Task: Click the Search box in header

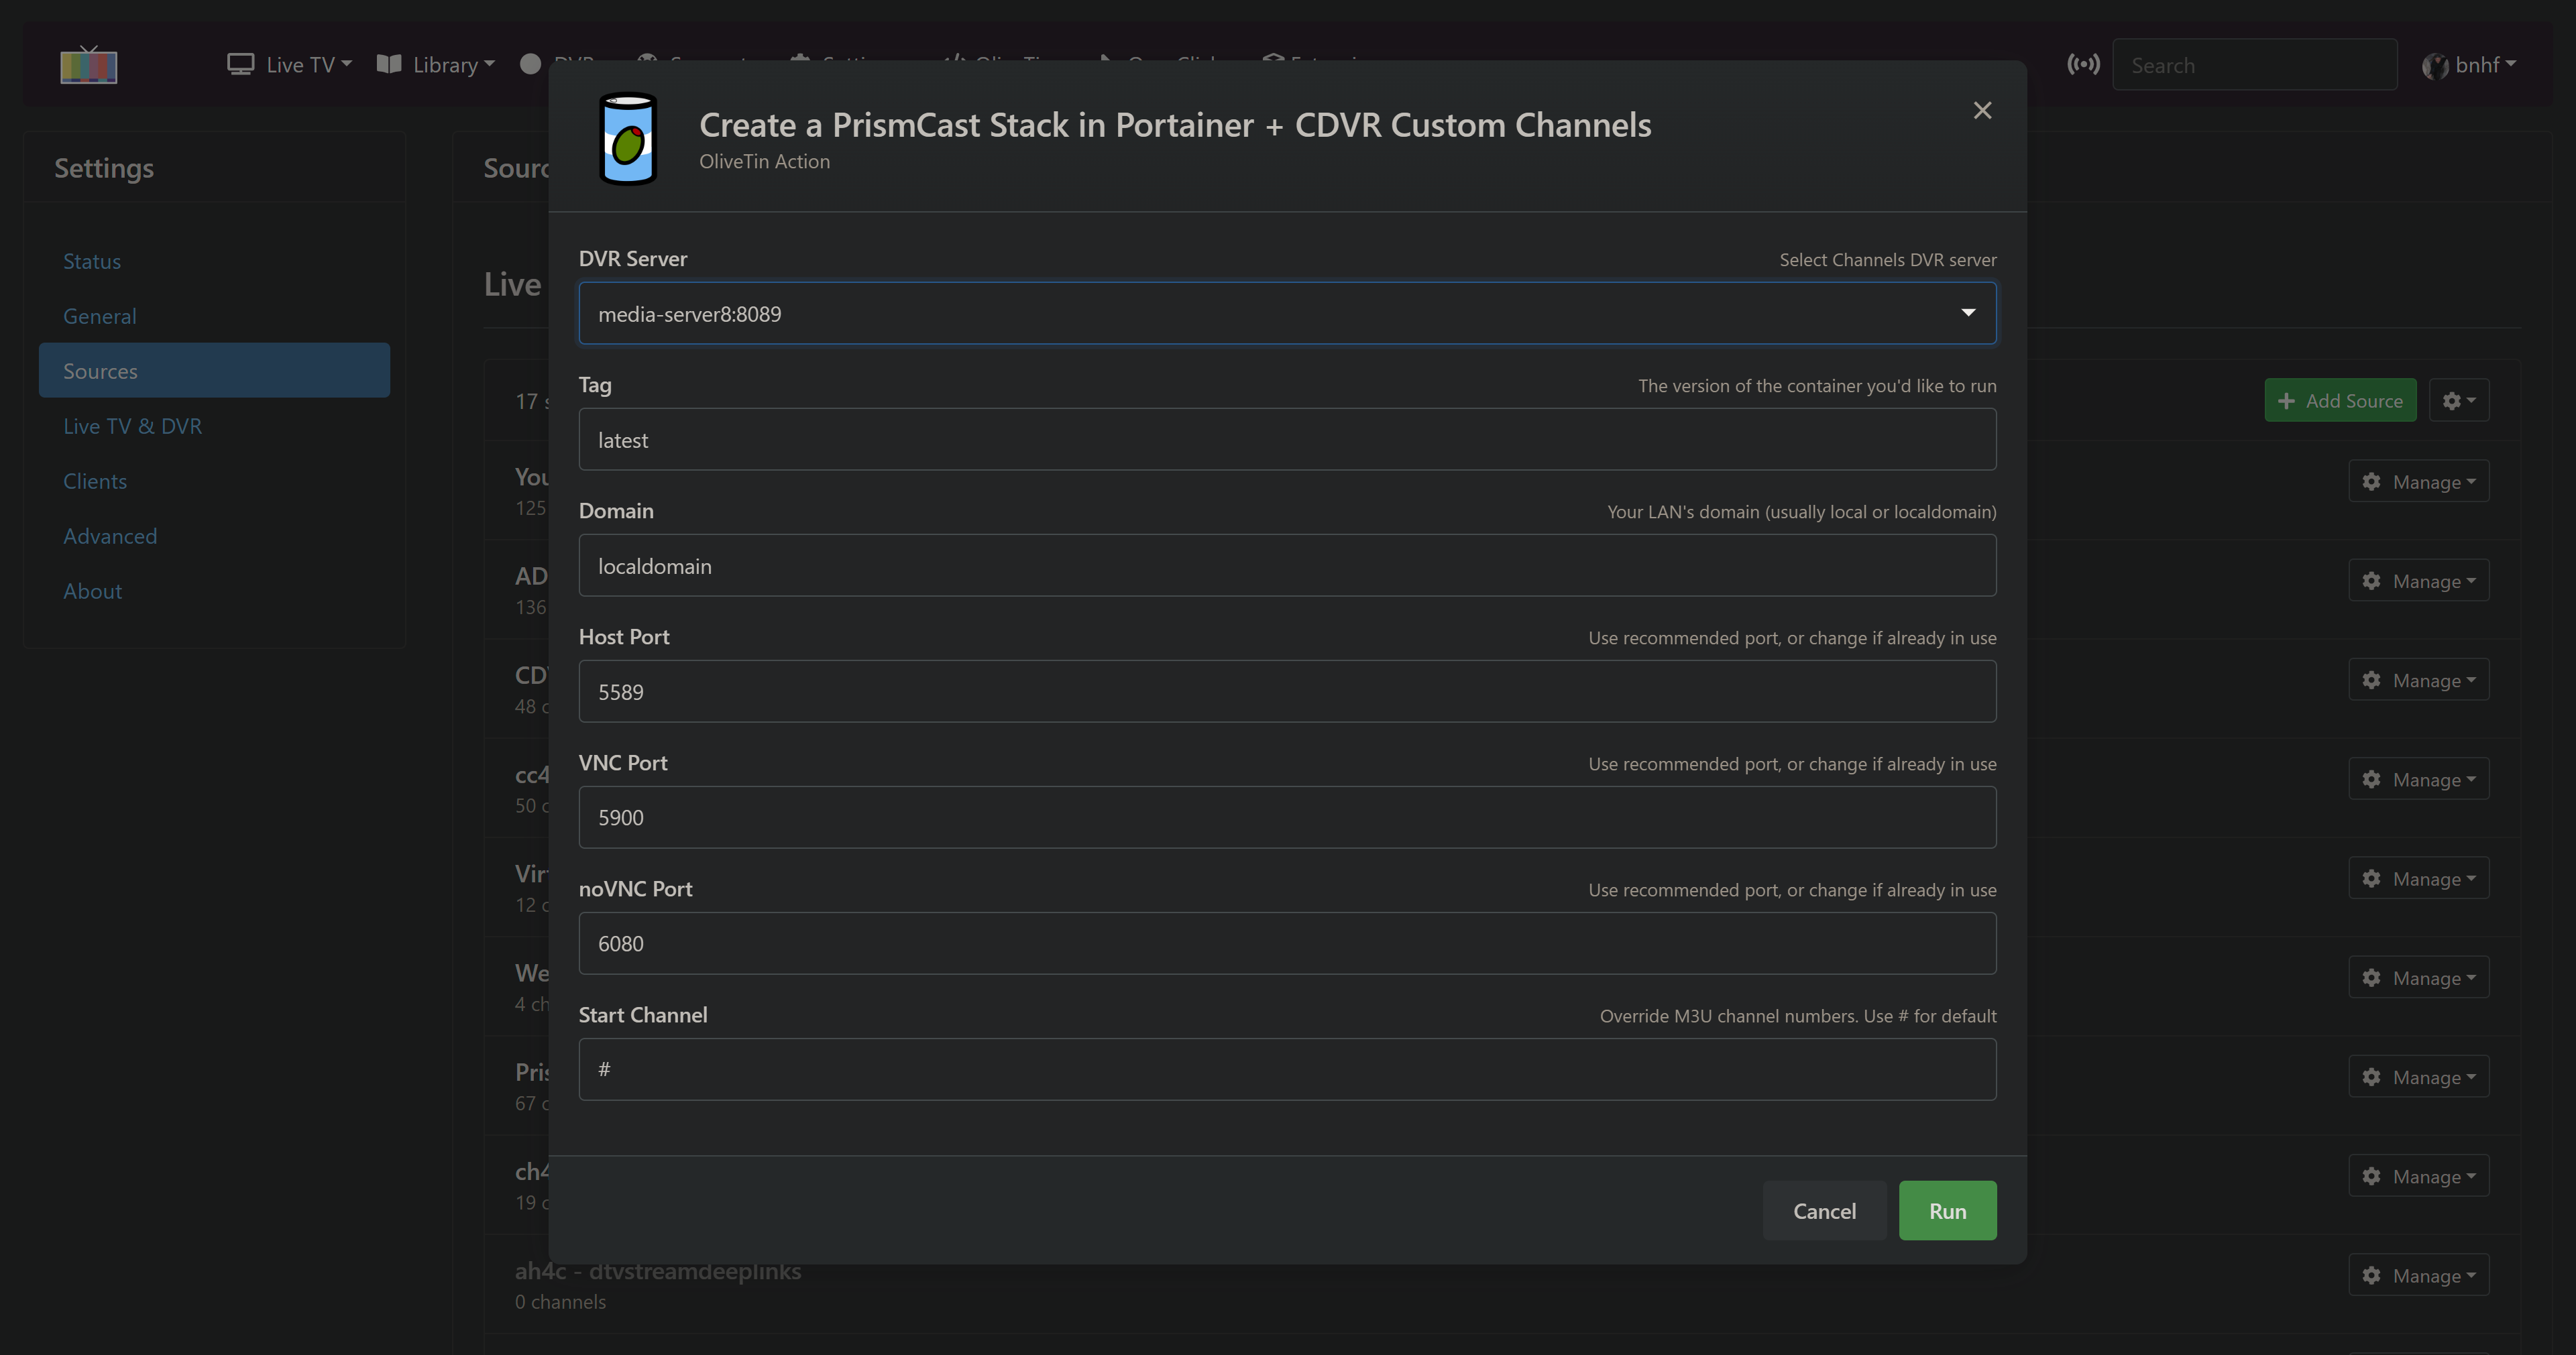Action: coord(2254,65)
